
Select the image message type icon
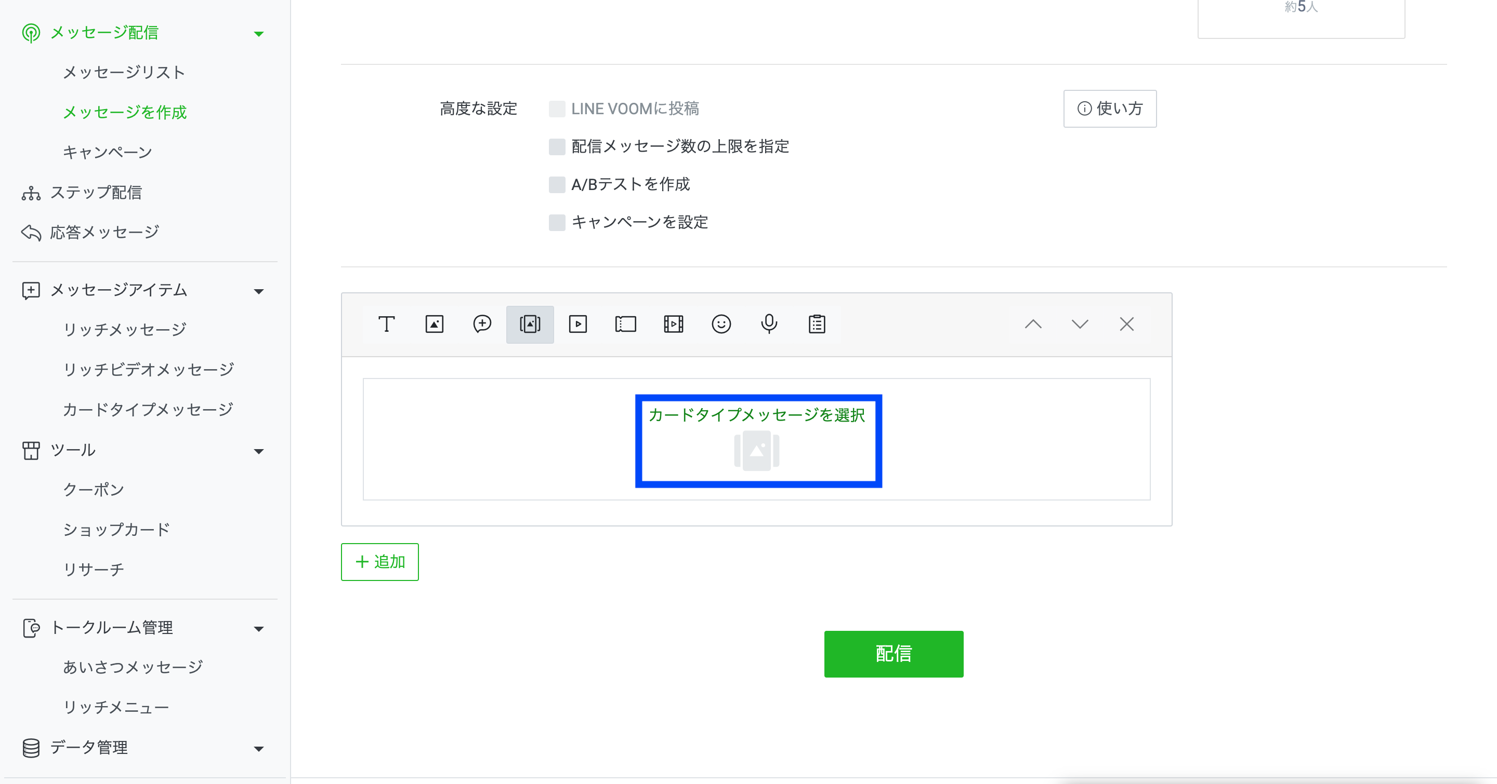434,324
